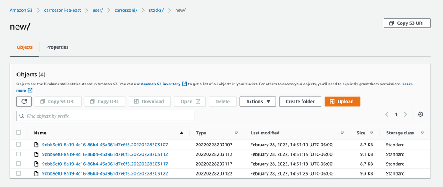Go to next page arrow
Viewport: 443px width, 187px height.
(x=405, y=114)
